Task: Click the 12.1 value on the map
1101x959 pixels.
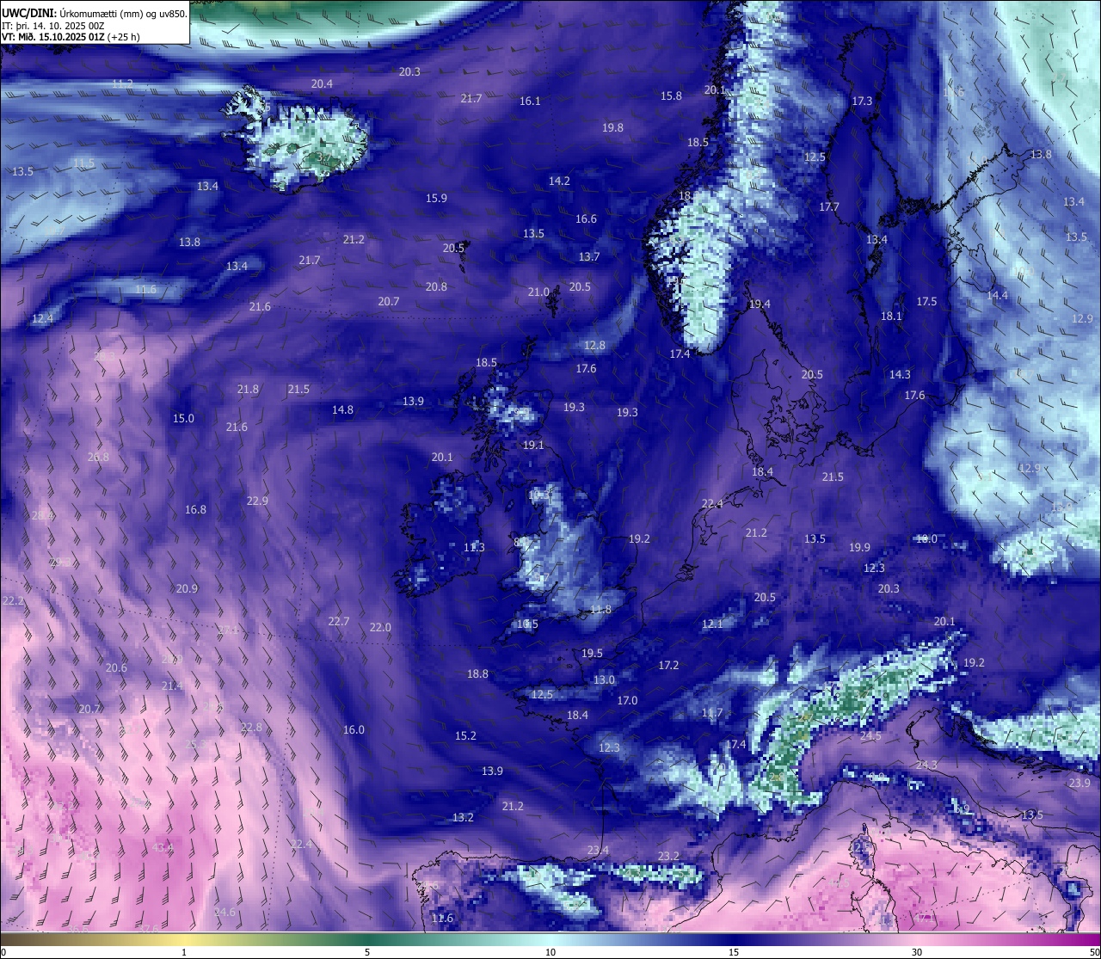Action: [712, 624]
